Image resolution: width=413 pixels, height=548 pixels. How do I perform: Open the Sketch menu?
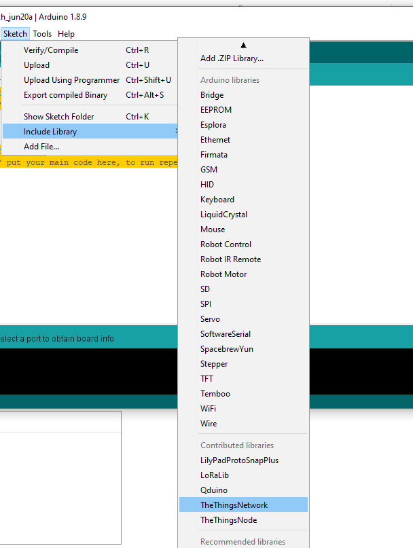tap(15, 34)
